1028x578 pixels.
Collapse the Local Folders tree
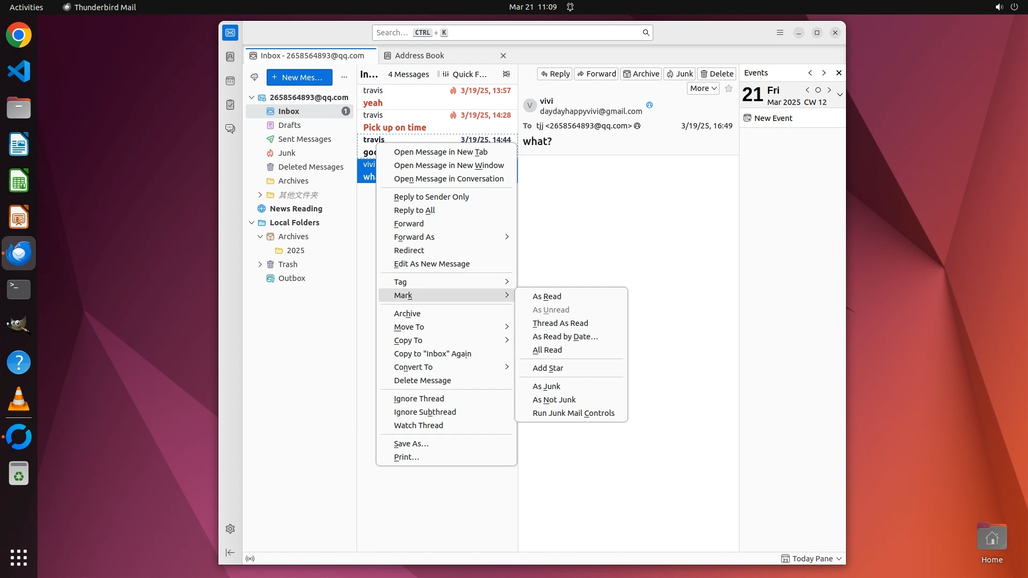click(x=252, y=223)
